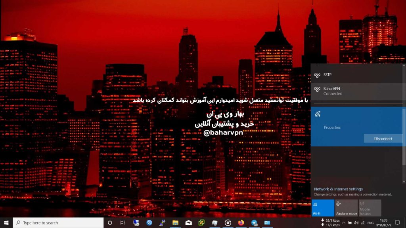Image resolution: width=406 pixels, height=228 pixels.
Task: Click the network icon in system tray
Action: pos(362,223)
